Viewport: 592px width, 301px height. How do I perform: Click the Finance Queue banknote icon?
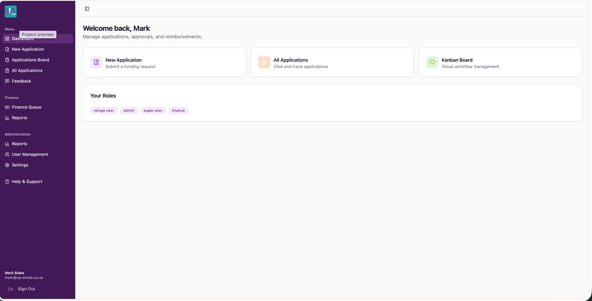[x=7, y=107]
